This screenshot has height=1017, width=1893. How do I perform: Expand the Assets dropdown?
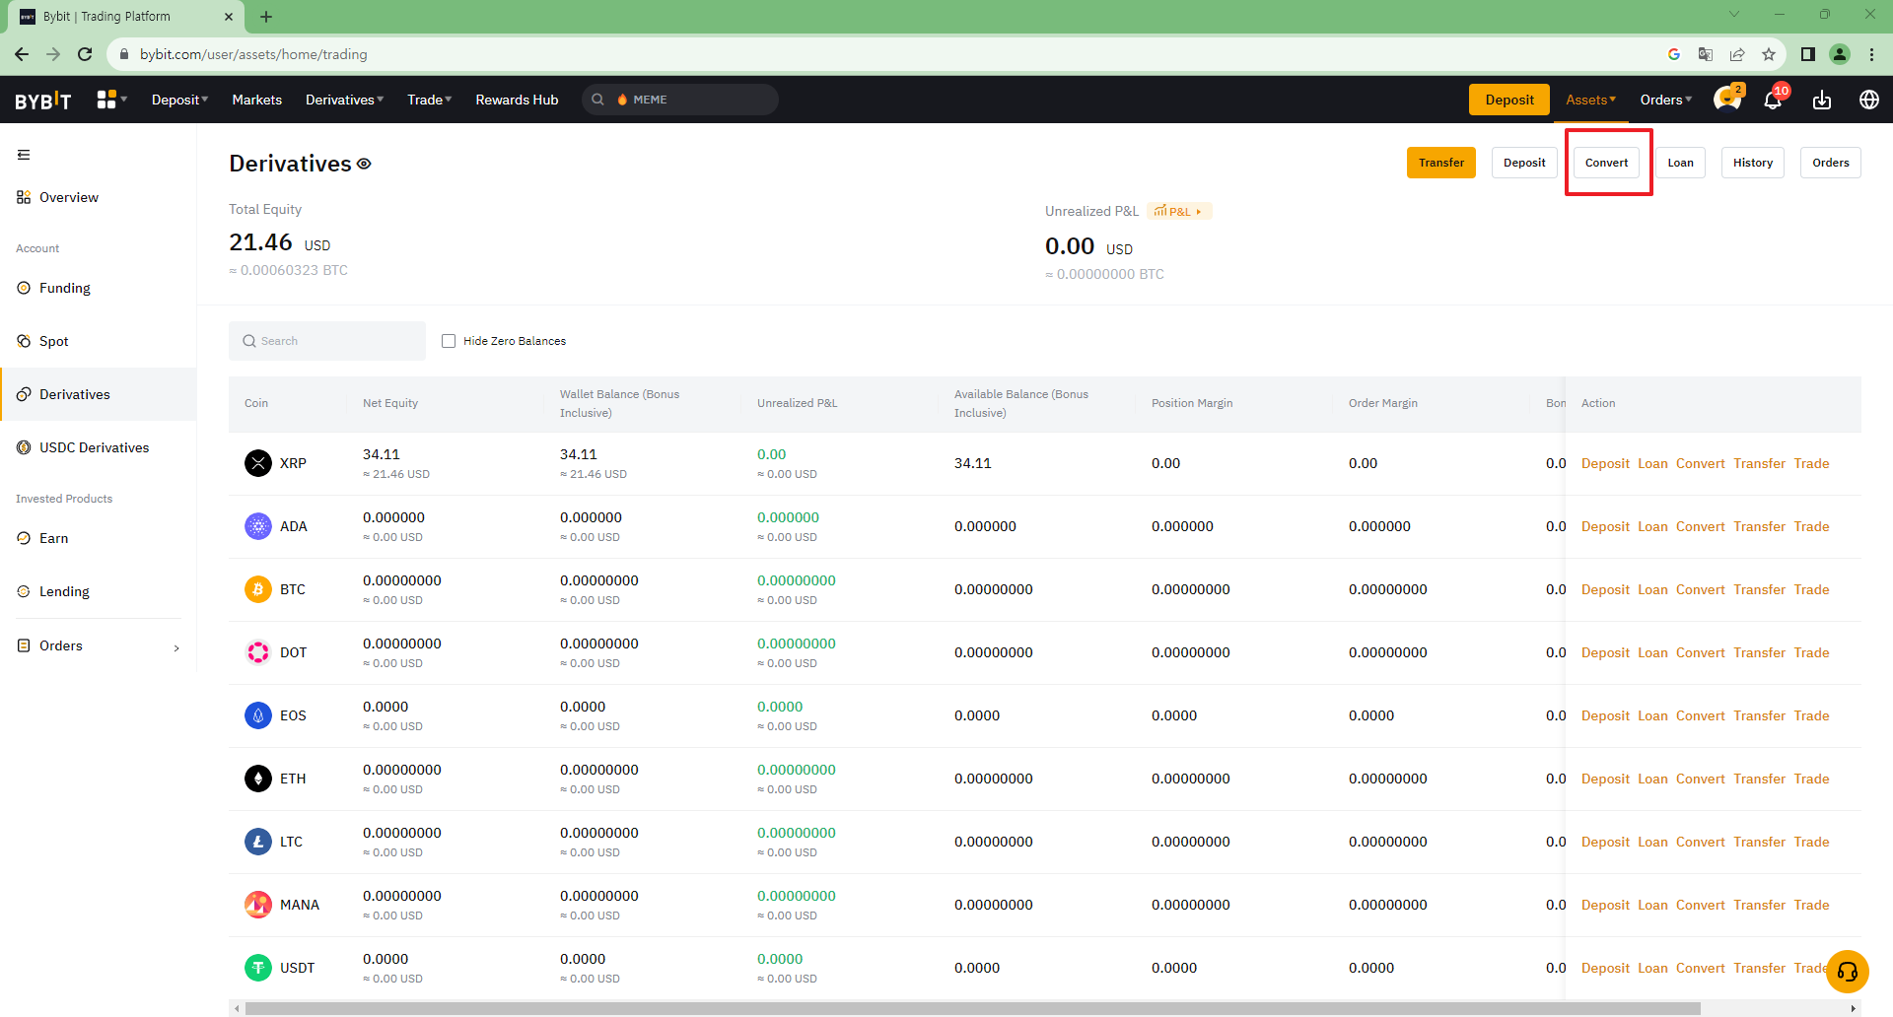(x=1590, y=100)
